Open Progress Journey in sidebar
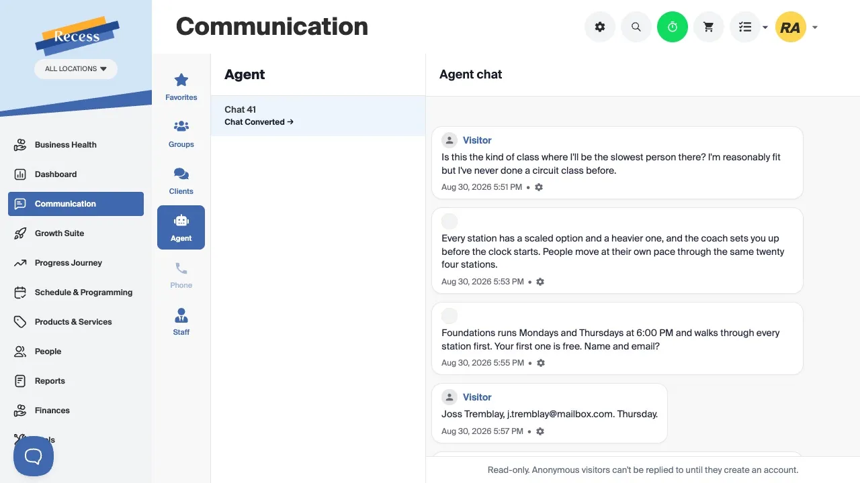Viewport: 860px width, 483px height. [x=76, y=263]
